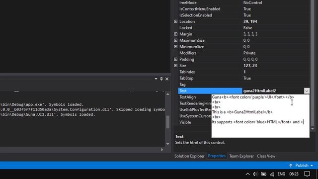Click the Modifiers value Private
The image size is (318, 179).
(249, 53)
